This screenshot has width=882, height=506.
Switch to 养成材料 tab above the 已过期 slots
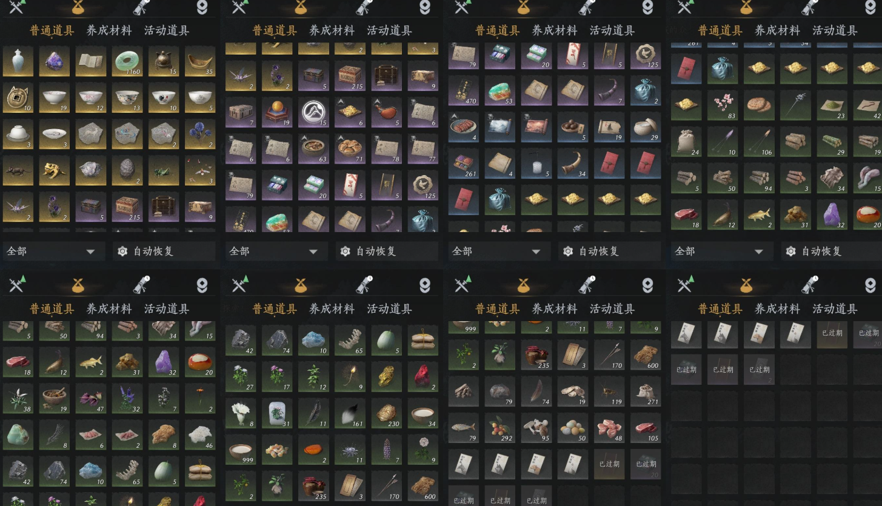click(777, 309)
